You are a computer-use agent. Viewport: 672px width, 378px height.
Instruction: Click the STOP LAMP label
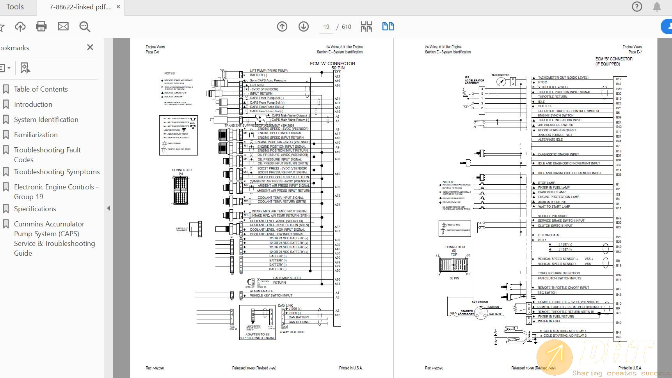point(546,183)
